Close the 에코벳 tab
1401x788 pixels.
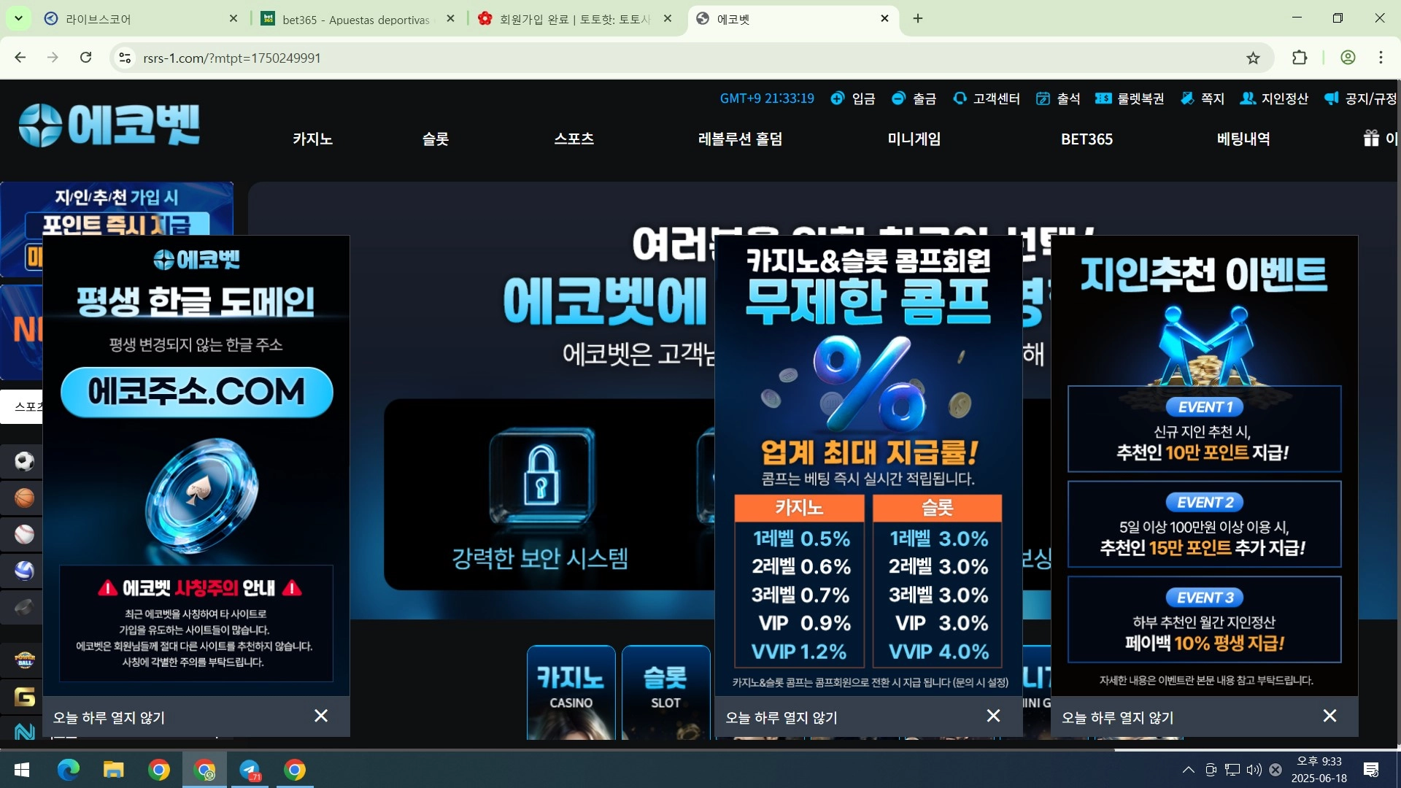pos(885,19)
